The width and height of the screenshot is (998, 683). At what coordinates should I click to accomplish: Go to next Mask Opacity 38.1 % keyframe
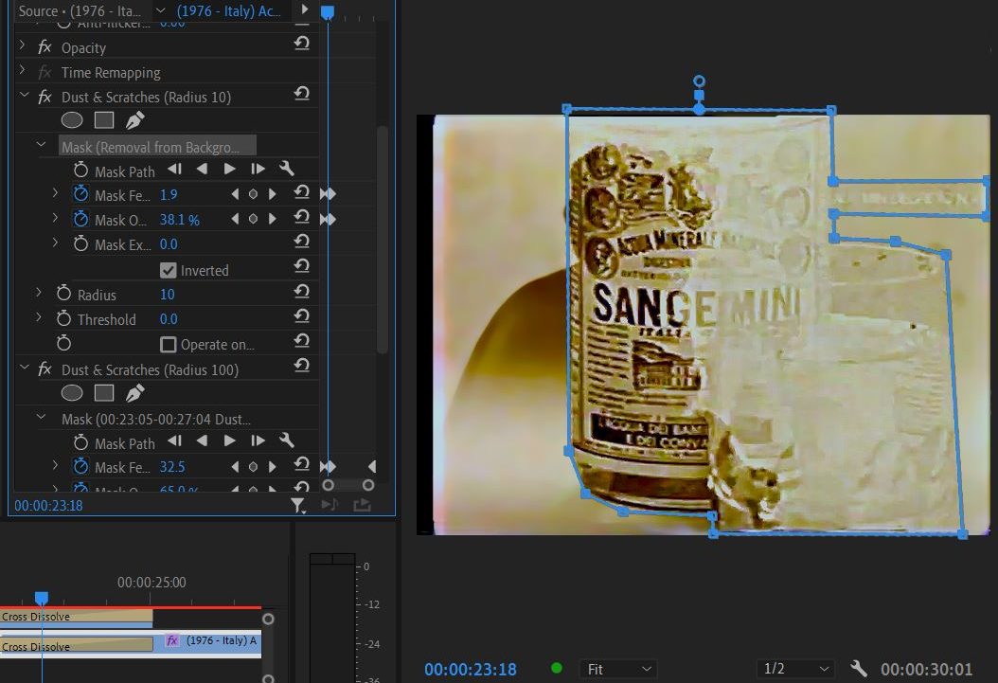tap(273, 219)
